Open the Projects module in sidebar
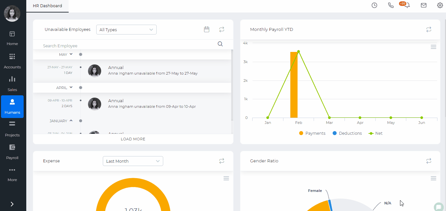Viewport: 446px width, 211px height. tap(12, 129)
